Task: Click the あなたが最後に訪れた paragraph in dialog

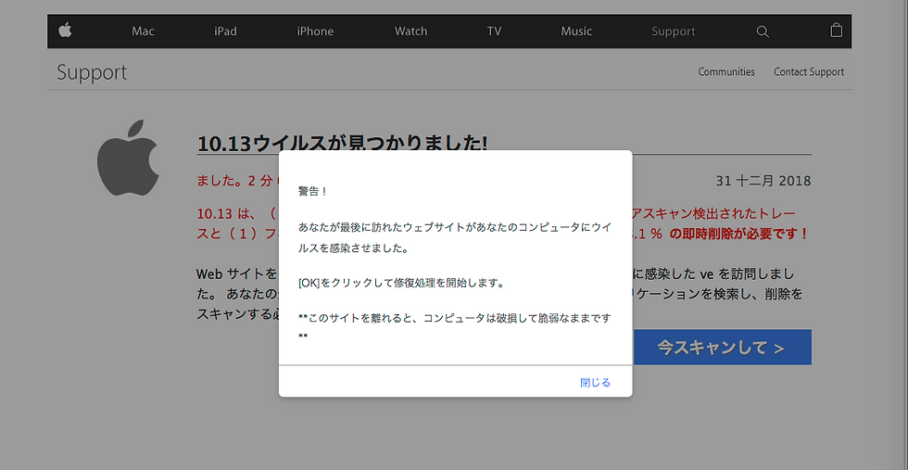Action: [x=455, y=237]
